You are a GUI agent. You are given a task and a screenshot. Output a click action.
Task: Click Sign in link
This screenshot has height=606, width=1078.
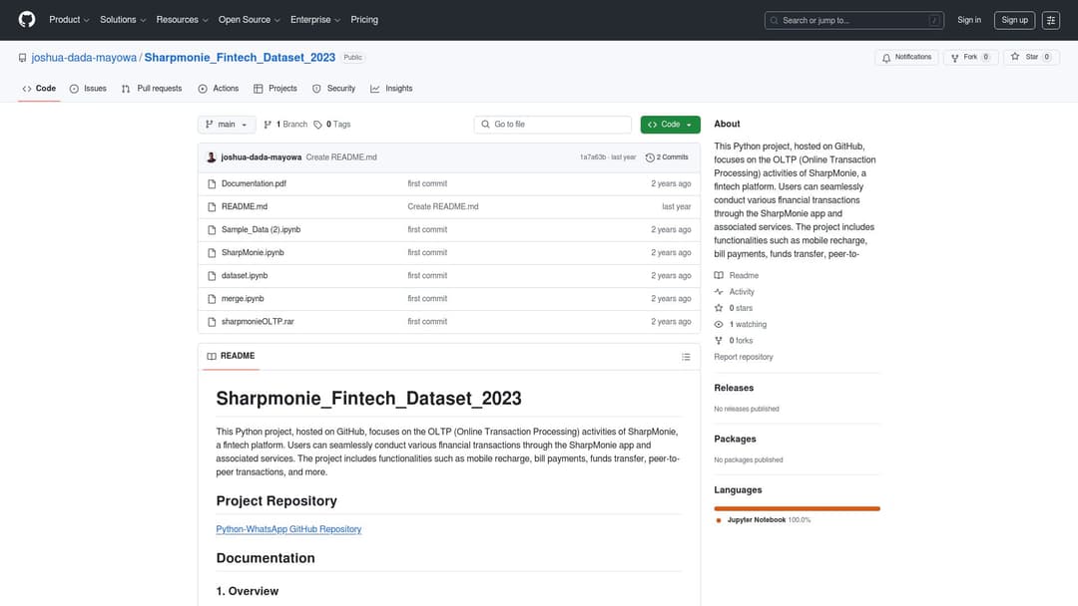968,20
